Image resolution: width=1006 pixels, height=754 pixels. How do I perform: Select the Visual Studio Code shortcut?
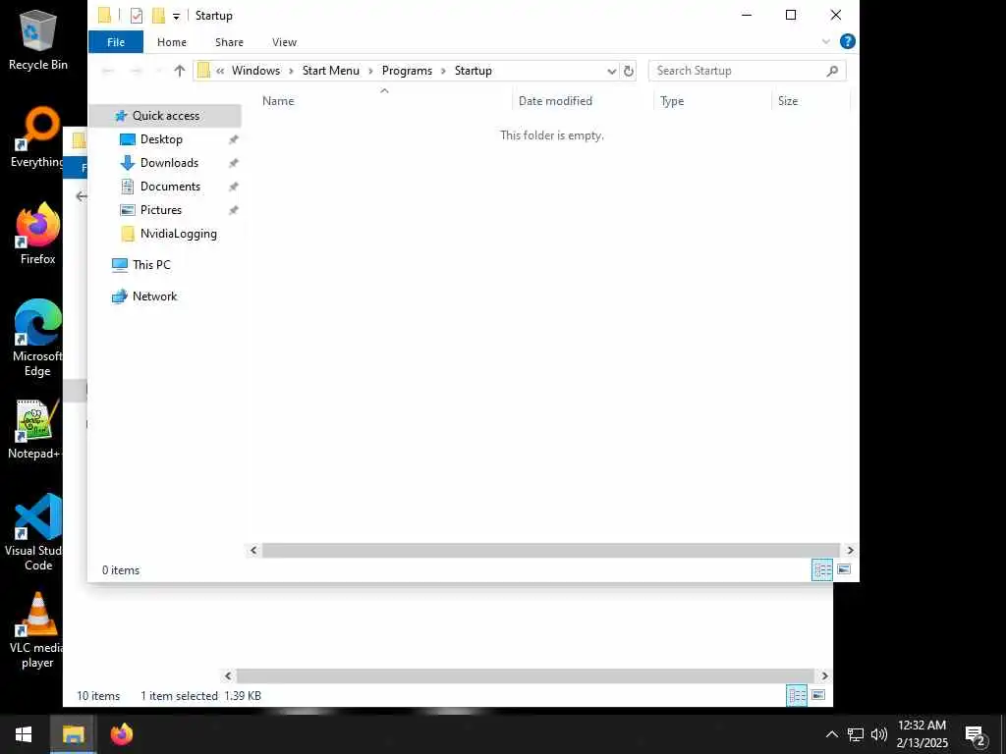[x=35, y=532]
